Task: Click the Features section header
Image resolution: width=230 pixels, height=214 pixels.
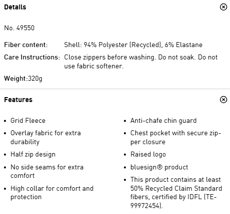Action: [x=18, y=100]
